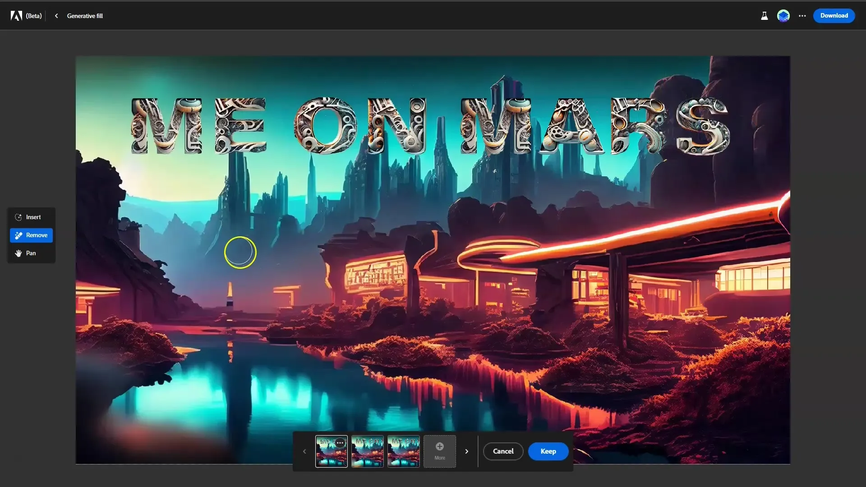Navigate to previous thumbnail variation

point(304,451)
